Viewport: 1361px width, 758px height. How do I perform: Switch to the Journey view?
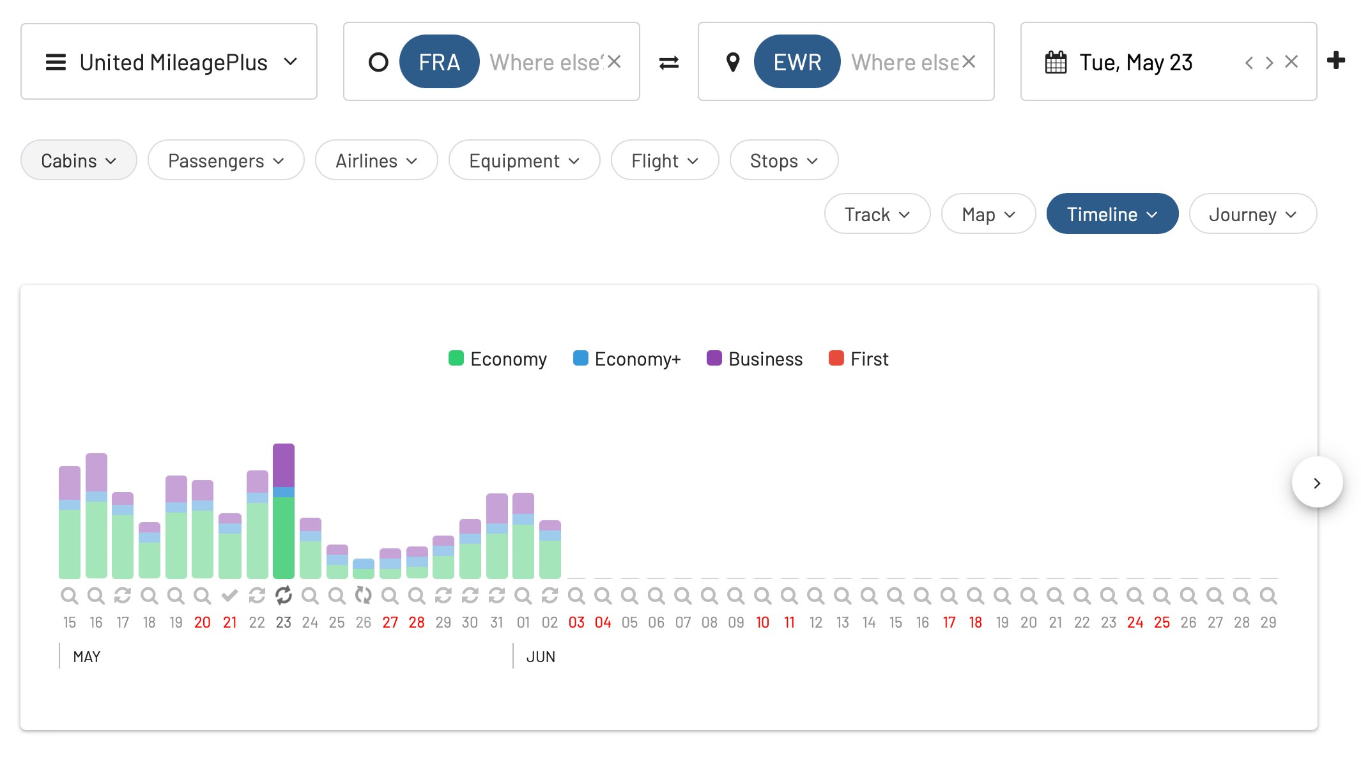pyautogui.click(x=1252, y=214)
